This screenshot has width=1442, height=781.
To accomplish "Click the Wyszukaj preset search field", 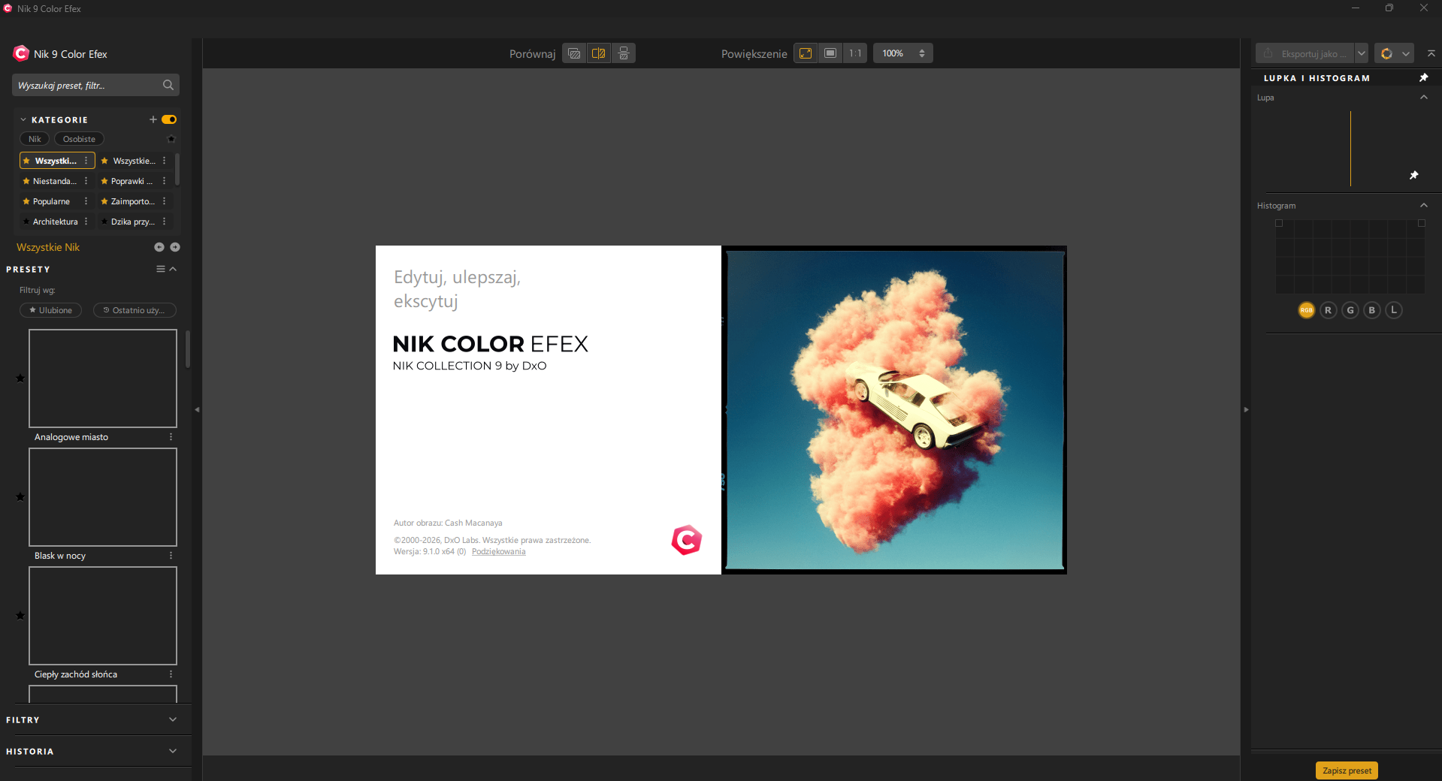I will [95, 85].
